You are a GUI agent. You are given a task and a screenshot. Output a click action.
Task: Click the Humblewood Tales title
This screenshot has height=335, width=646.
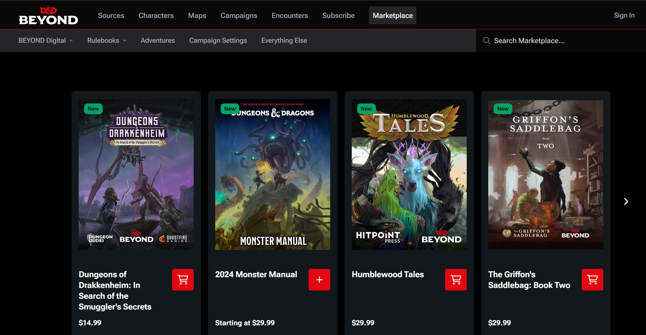click(x=388, y=274)
